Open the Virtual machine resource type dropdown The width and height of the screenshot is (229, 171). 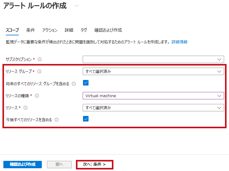pos(153,96)
